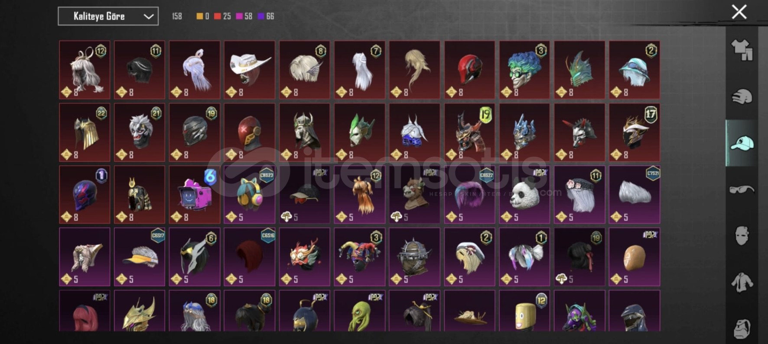
Task: Select the cap headgear category icon
Action: (x=742, y=143)
